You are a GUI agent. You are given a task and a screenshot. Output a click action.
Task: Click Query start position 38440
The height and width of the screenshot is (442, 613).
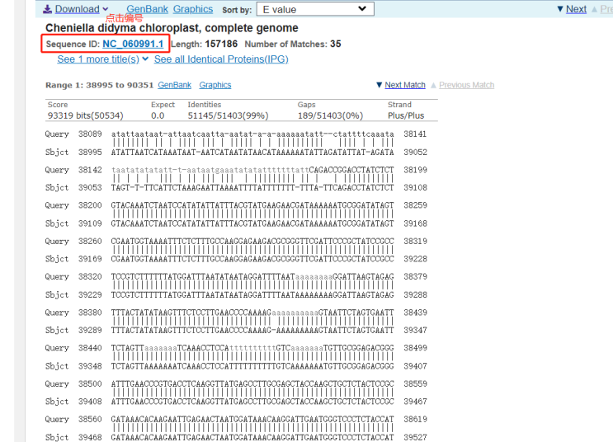(x=90, y=348)
